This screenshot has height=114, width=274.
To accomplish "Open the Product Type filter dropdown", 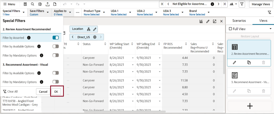I will 104,12.
